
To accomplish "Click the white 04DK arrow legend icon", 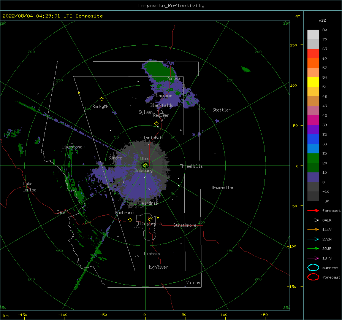I will click(313, 220).
